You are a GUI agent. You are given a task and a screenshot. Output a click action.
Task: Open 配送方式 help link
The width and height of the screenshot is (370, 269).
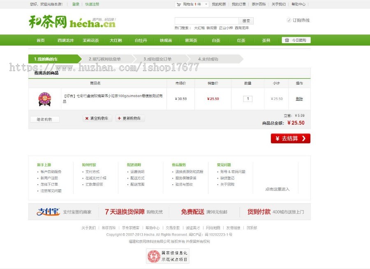tap(137, 178)
